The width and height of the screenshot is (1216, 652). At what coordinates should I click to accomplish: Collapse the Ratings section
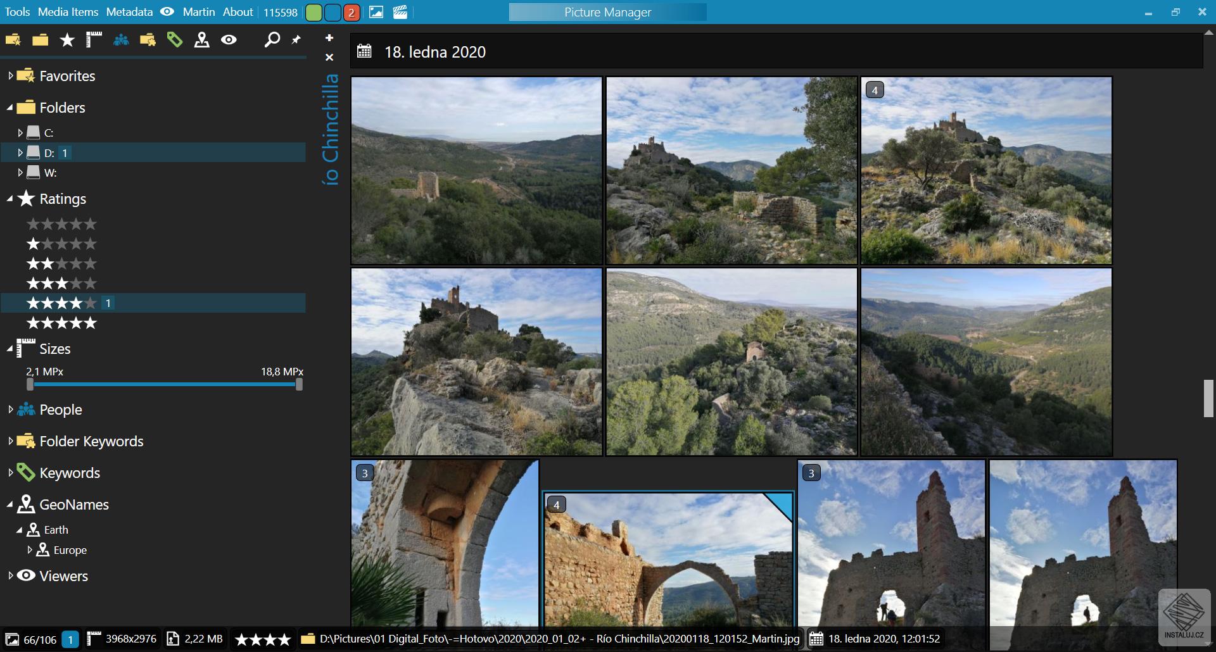click(x=9, y=198)
